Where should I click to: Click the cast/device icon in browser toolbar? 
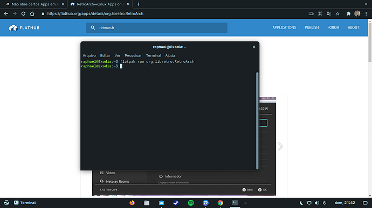tap(311, 14)
